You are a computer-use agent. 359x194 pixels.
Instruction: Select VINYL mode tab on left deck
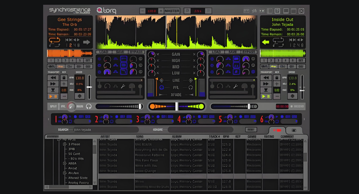coord(51,66)
